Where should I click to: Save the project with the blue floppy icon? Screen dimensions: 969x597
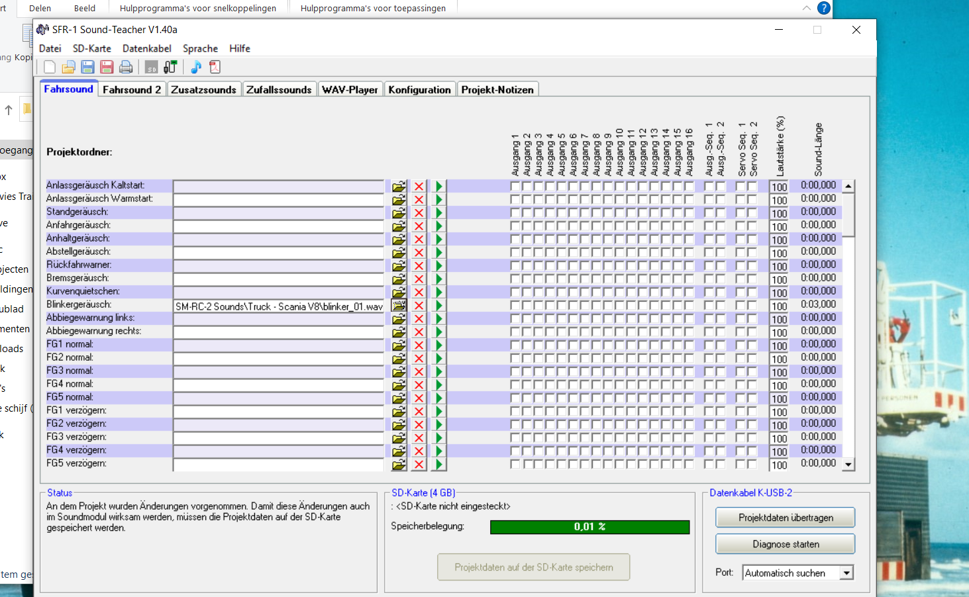pos(87,67)
